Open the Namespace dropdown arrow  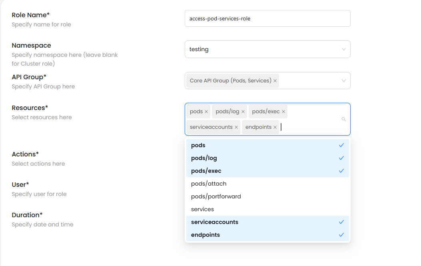[x=344, y=49]
